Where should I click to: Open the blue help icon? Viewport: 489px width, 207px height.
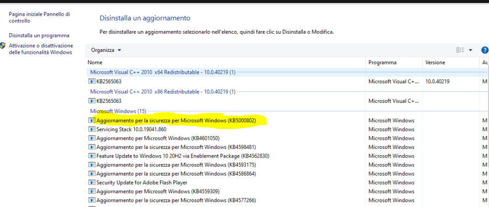[485, 50]
